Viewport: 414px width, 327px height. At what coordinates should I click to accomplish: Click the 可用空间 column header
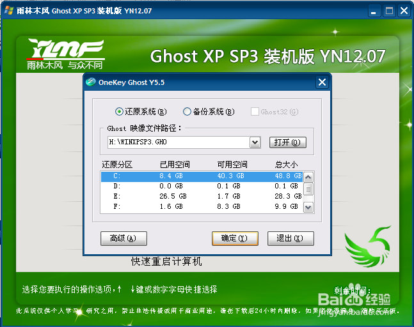click(232, 165)
